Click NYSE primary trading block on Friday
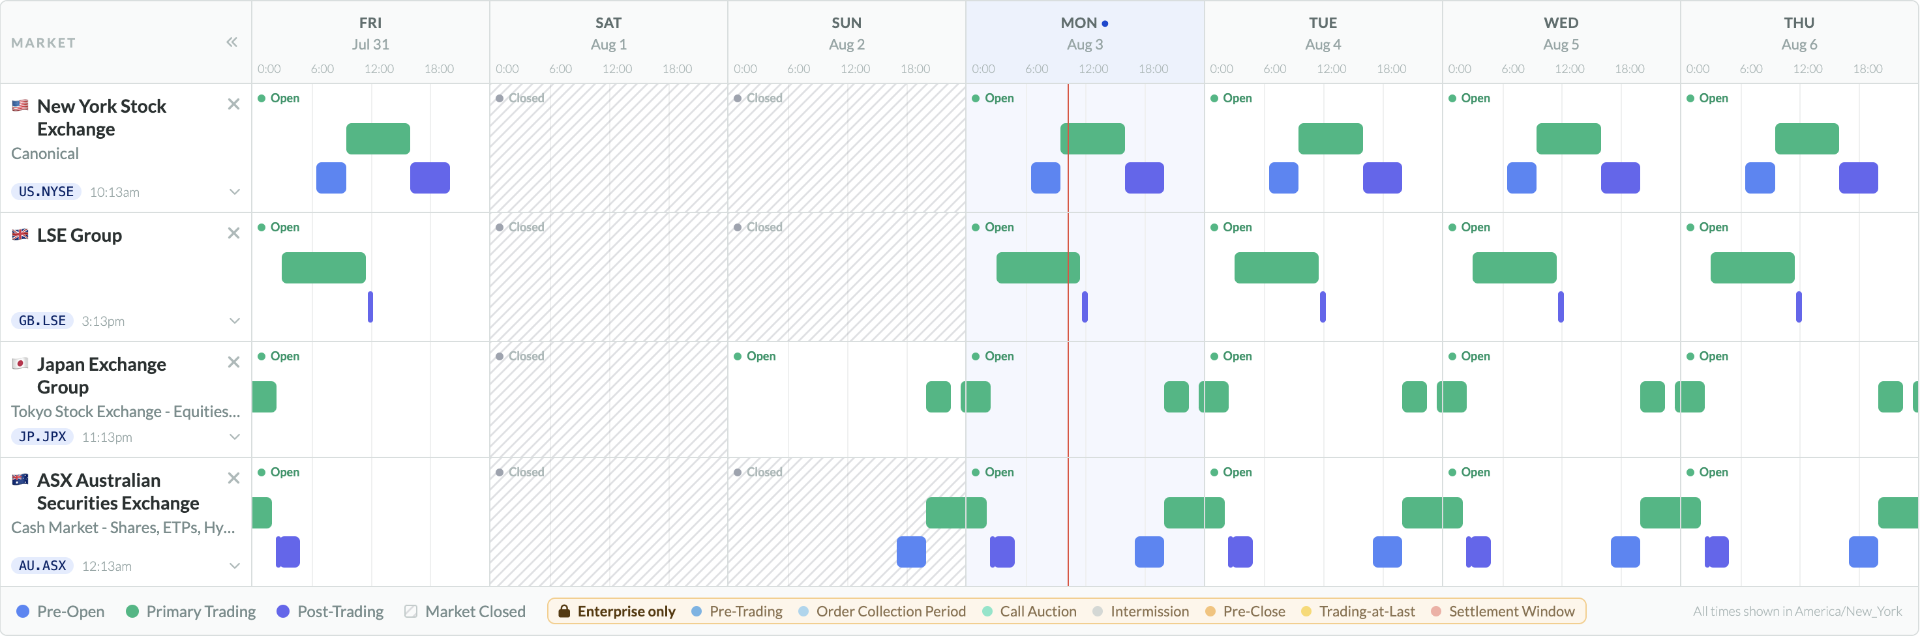This screenshot has height=636, width=1920. pyautogui.click(x=378, y=139)
